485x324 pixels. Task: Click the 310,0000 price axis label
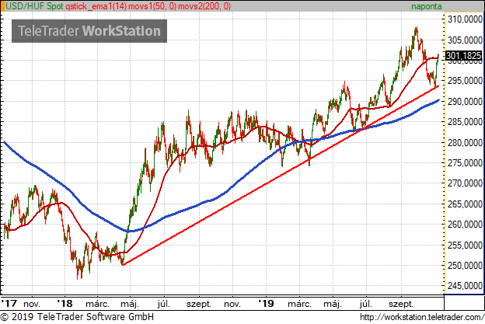(465, 19)
